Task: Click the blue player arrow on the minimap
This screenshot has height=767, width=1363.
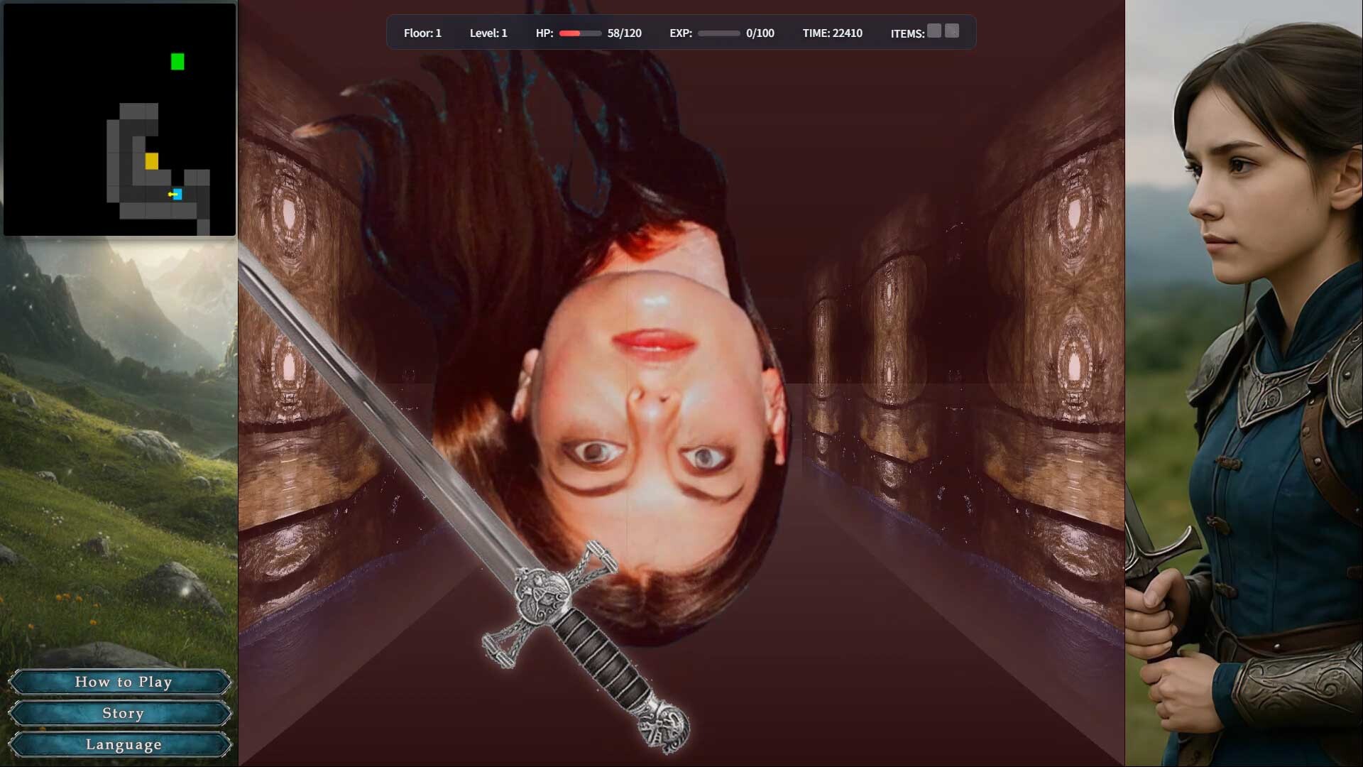Action: click(175, 194)
